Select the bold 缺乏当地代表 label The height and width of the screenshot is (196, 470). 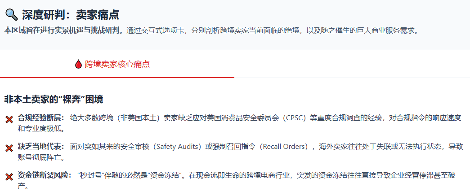(x=41, y=146)
